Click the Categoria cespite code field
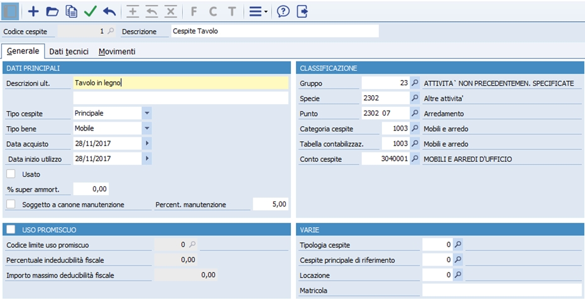This screenshot has width=585, height=300. (396, 129)
